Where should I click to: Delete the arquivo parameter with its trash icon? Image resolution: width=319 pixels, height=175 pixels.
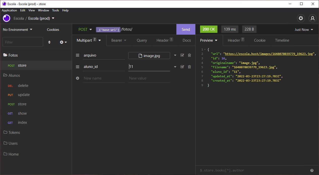pos(189,55)
